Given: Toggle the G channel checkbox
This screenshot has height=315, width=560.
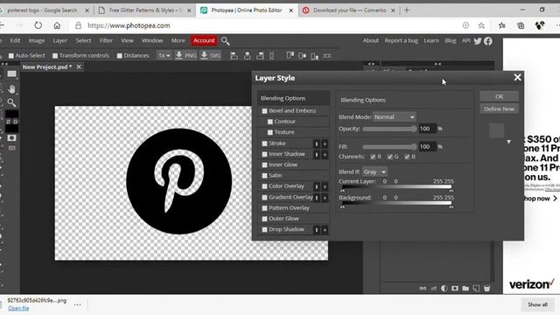Looking at the screenshot, I should [390, 157].
